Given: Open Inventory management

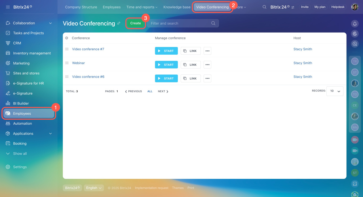Looking at the screenshot, I should pyautogui.click(x=32, y=53).
